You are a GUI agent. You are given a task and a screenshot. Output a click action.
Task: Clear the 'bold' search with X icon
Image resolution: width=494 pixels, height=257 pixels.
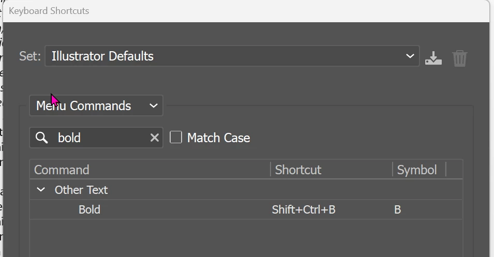coord(154,138)
